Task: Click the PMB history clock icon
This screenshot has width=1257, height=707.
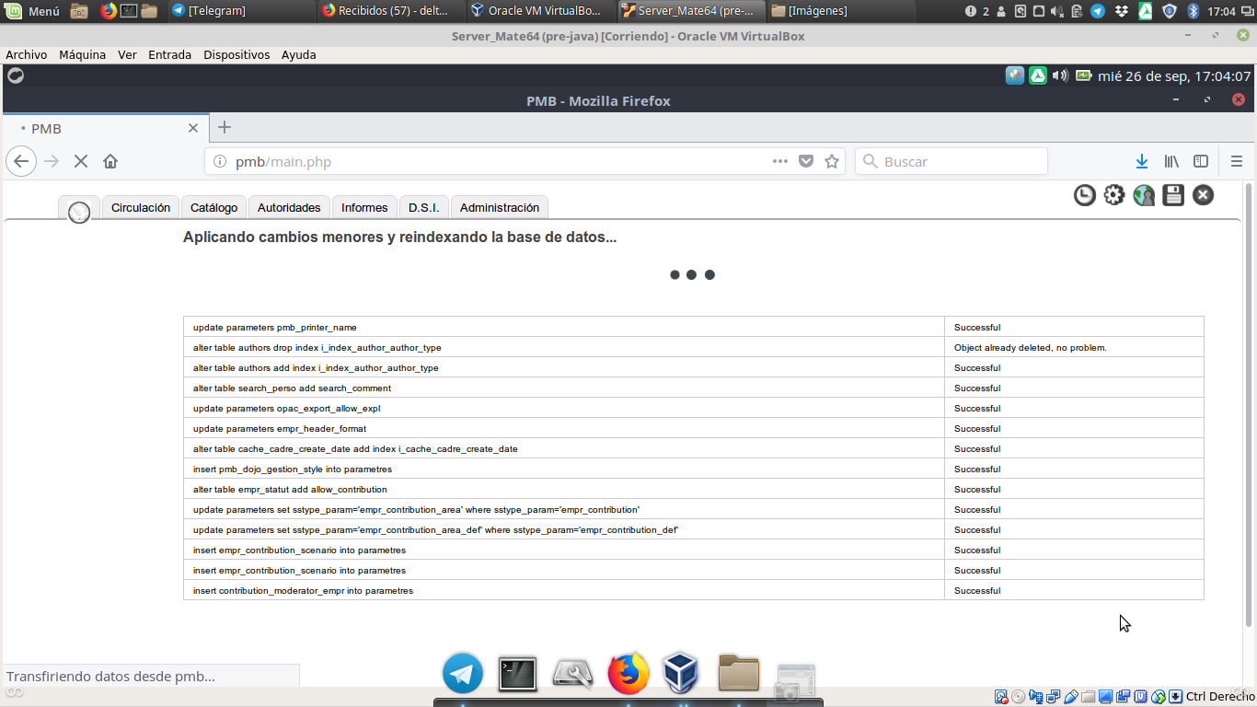Action: 1085,195
